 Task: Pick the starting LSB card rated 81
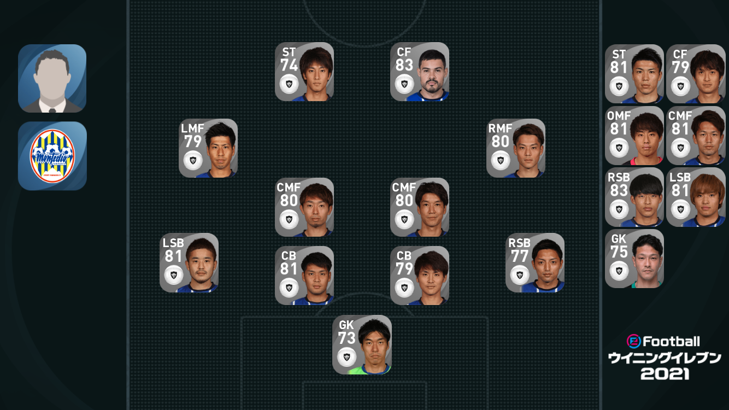pos(189,263)
